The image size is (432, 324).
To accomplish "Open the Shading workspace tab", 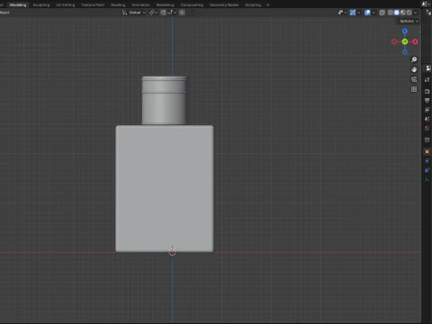I will [x=118, y=4].
